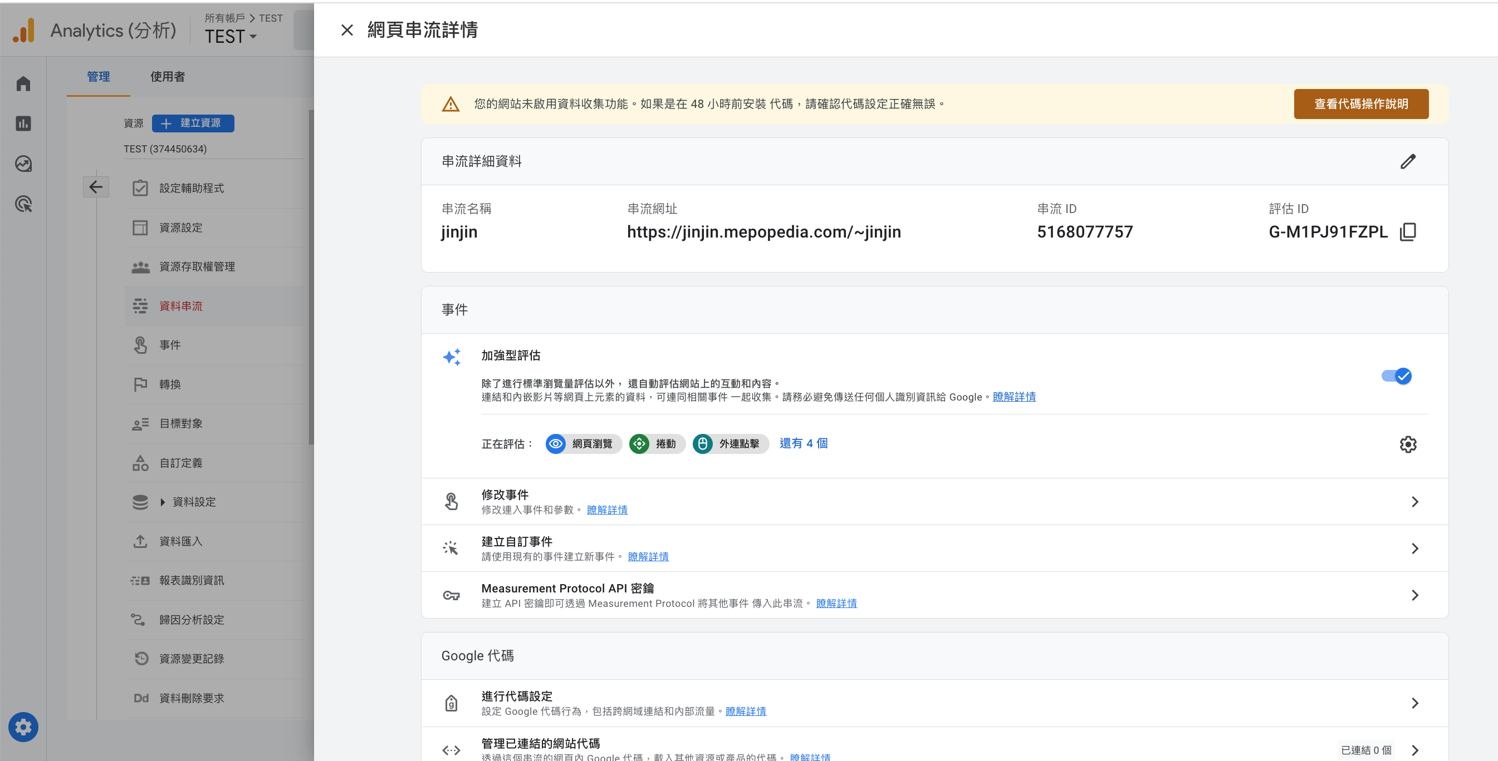Viewport: 1498px width, 761px height.
Task: Click the back arrow in admin sidebar
Action: coord(96,187)
